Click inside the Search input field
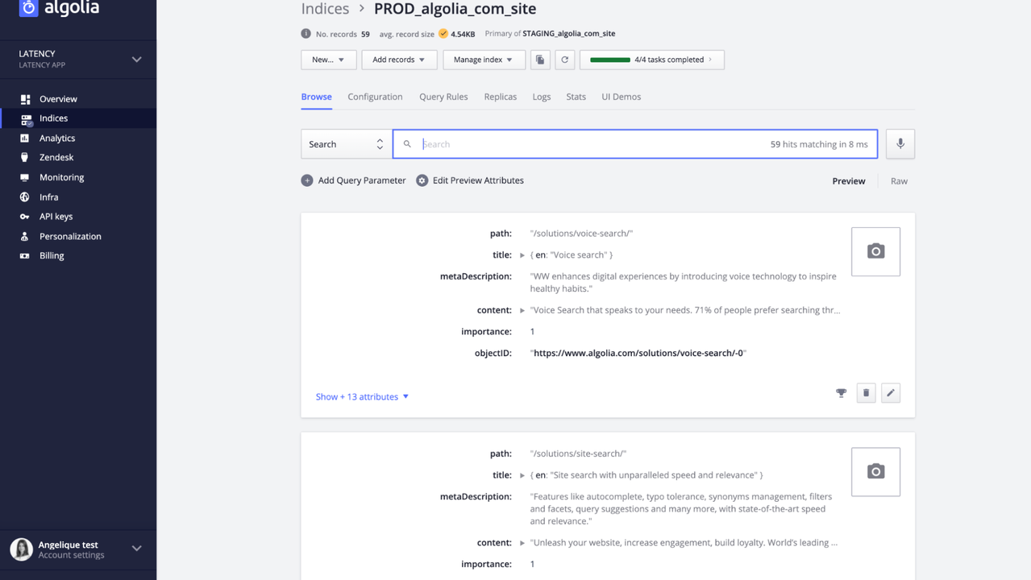This screenshot has width=1031, height=580. pos(588,144)
